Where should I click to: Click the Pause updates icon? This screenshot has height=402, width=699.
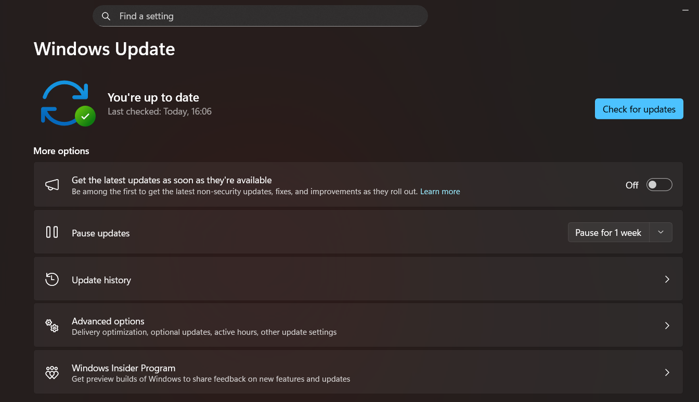click(52, 232)
